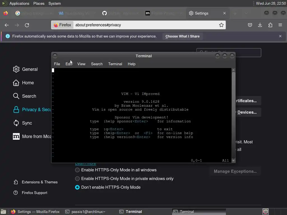The width and height of the screenshot is (287, 215).
Task: Open a new tab with the plus icon
Action: tap(235, 13)
